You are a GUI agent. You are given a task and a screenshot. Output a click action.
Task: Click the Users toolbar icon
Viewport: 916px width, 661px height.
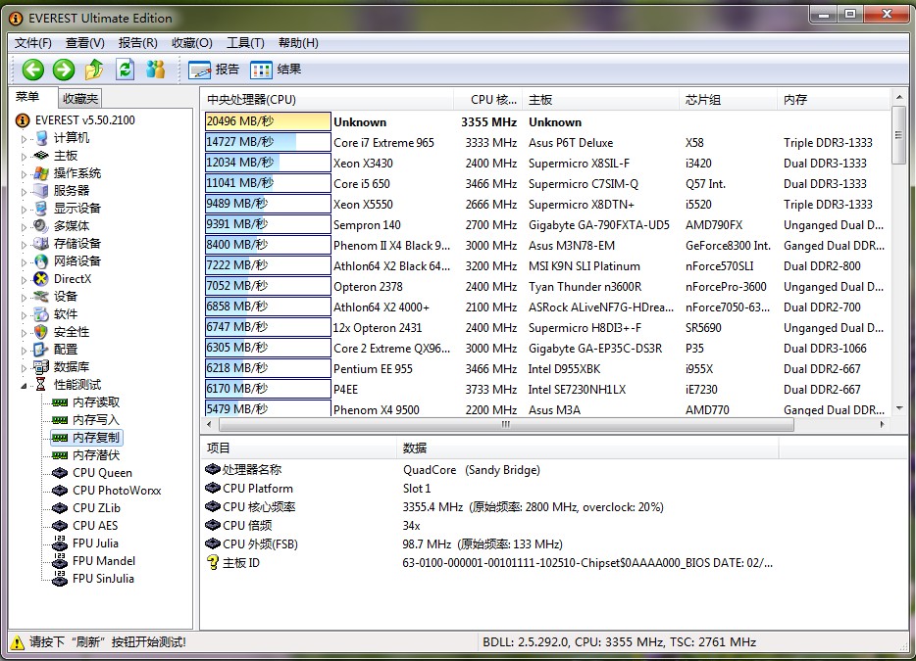155,70
